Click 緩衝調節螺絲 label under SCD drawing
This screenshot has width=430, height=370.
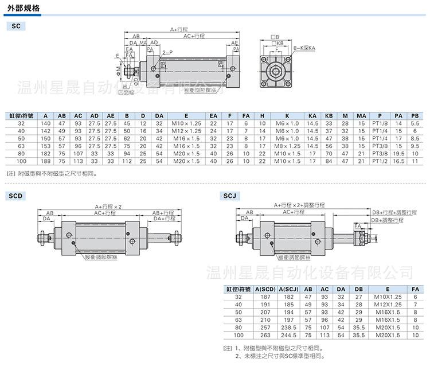tap(101, 257)
